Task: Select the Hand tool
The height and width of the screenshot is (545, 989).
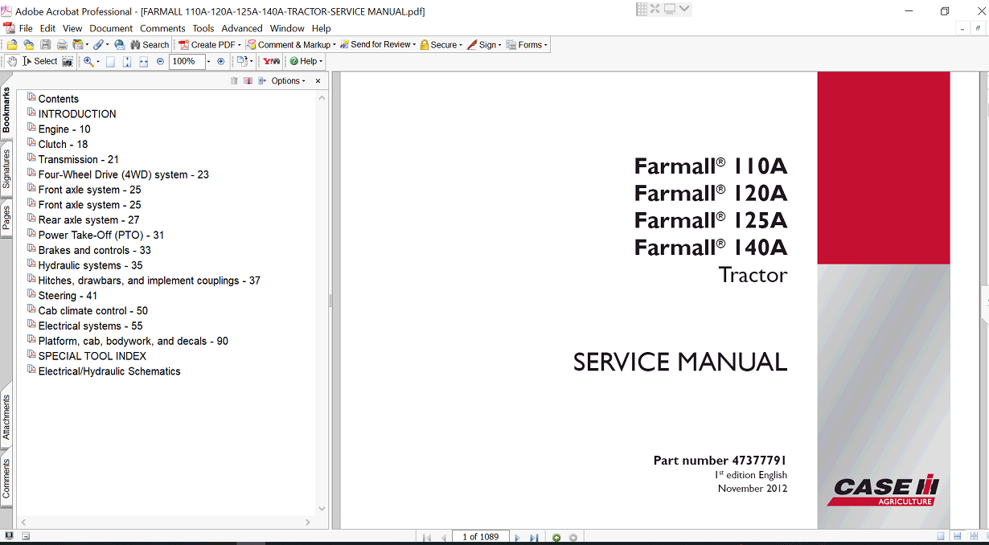Action: [12, 61]
